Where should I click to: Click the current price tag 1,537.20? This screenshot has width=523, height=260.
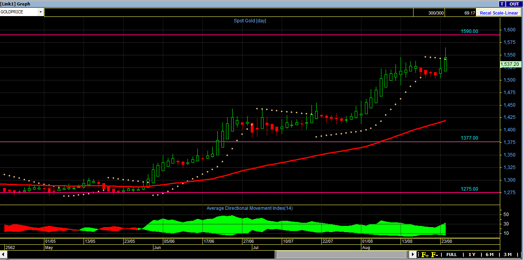(x=510, y=64)
